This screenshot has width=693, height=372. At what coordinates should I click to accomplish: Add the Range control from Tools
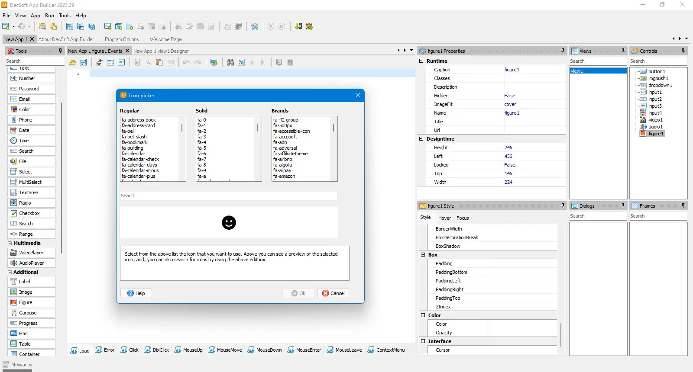32,234
